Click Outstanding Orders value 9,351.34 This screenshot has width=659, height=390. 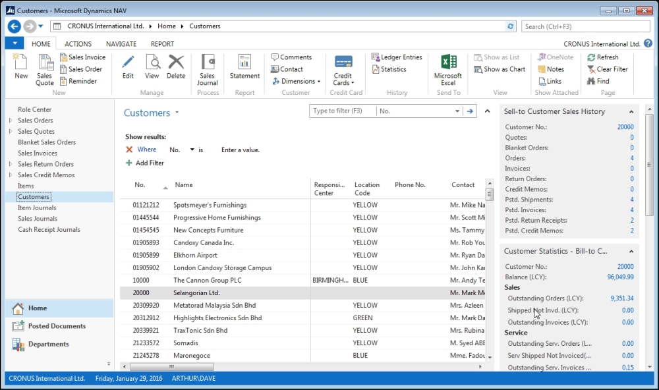(x=622, y=298)
